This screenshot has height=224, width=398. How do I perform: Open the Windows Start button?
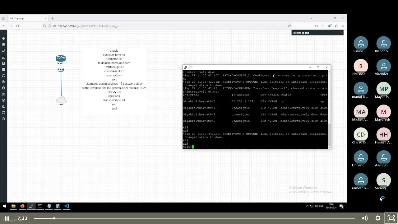click(x=4, y=206)
